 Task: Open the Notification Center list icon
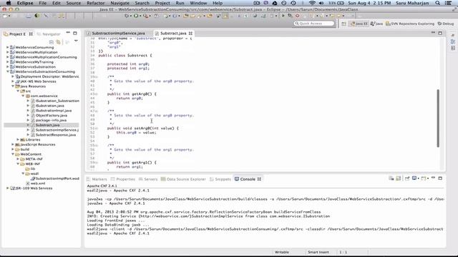(x=449, y=3)
